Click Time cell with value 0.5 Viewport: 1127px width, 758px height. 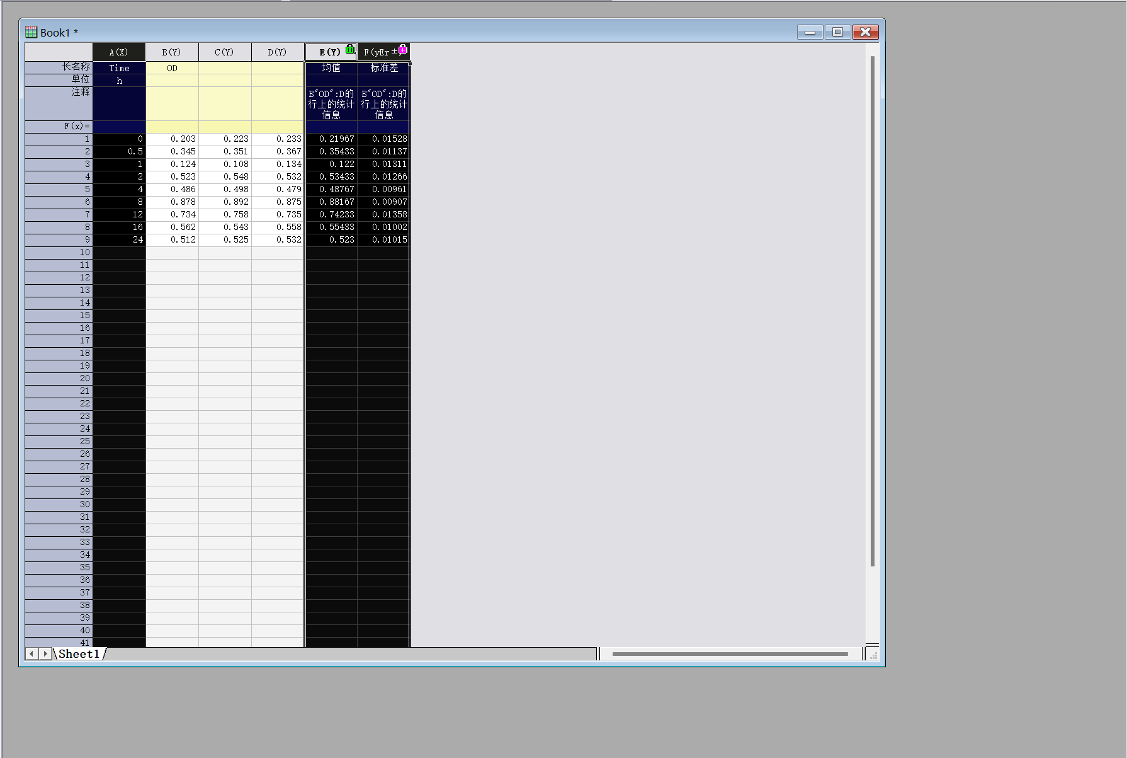pyautogui.click(x=119, y=152)
